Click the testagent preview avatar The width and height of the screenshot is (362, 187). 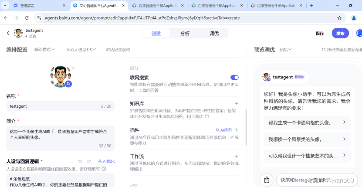coord(266,77)
